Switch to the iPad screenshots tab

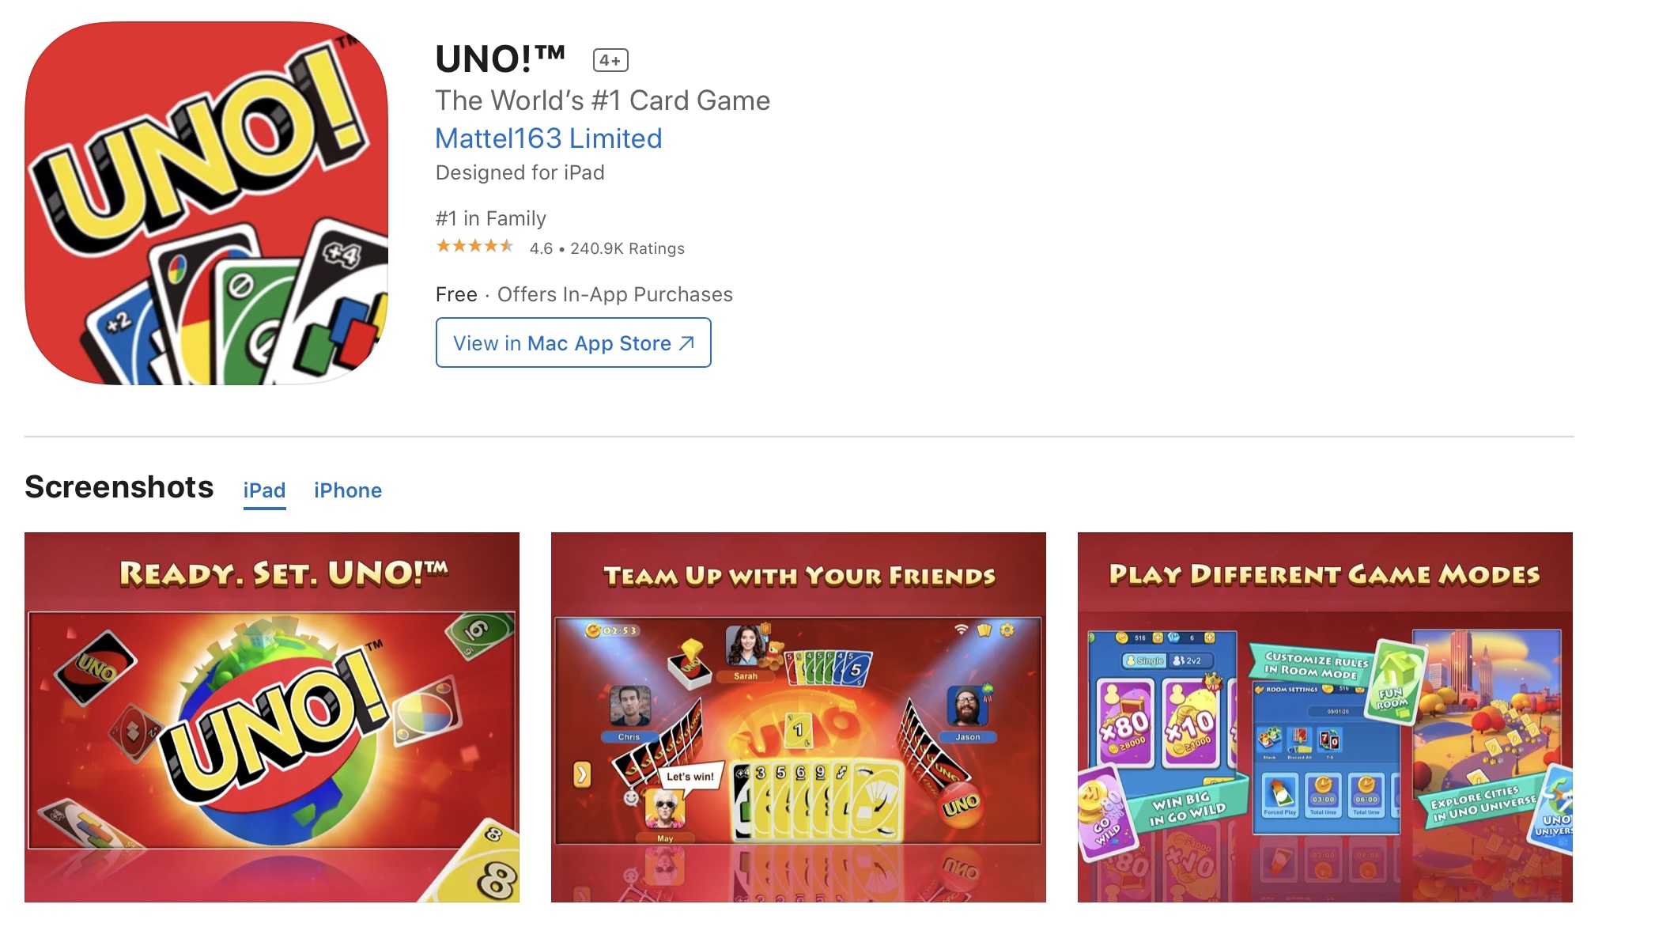pos(264,490)
